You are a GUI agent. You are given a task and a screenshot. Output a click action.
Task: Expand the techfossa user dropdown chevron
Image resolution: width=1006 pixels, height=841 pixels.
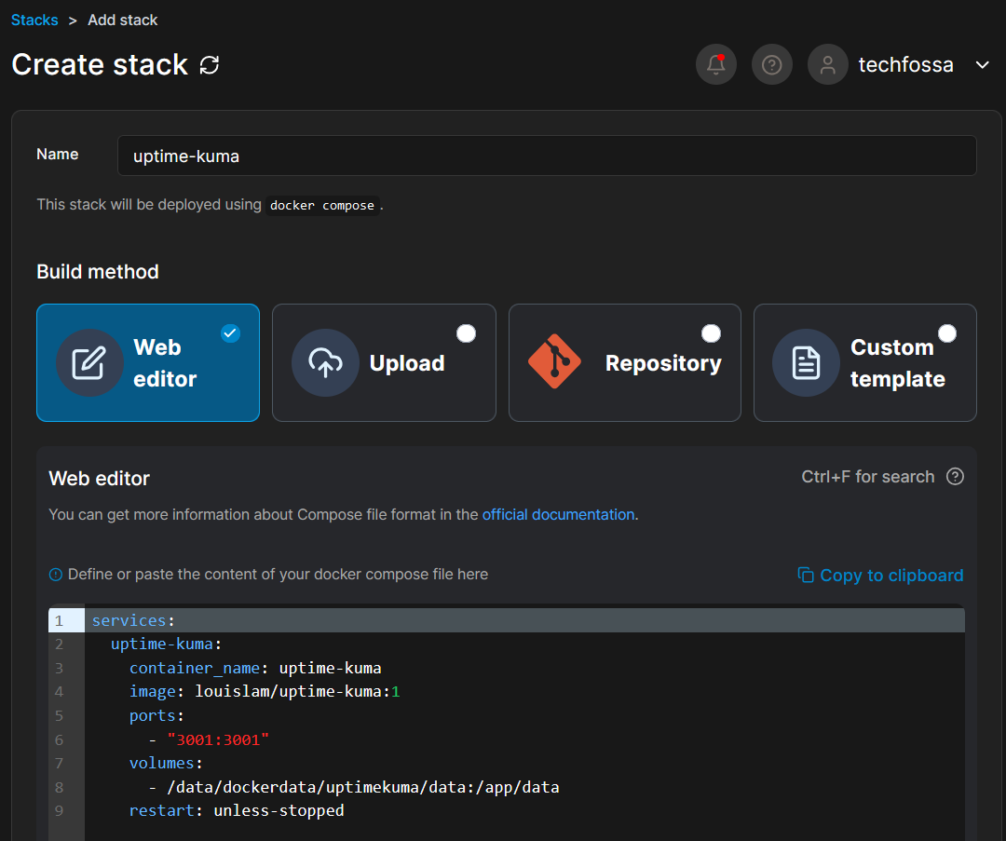[982, 65]
